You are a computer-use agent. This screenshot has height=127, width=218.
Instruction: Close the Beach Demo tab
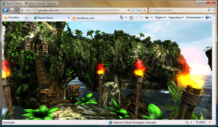pos(68,18)
